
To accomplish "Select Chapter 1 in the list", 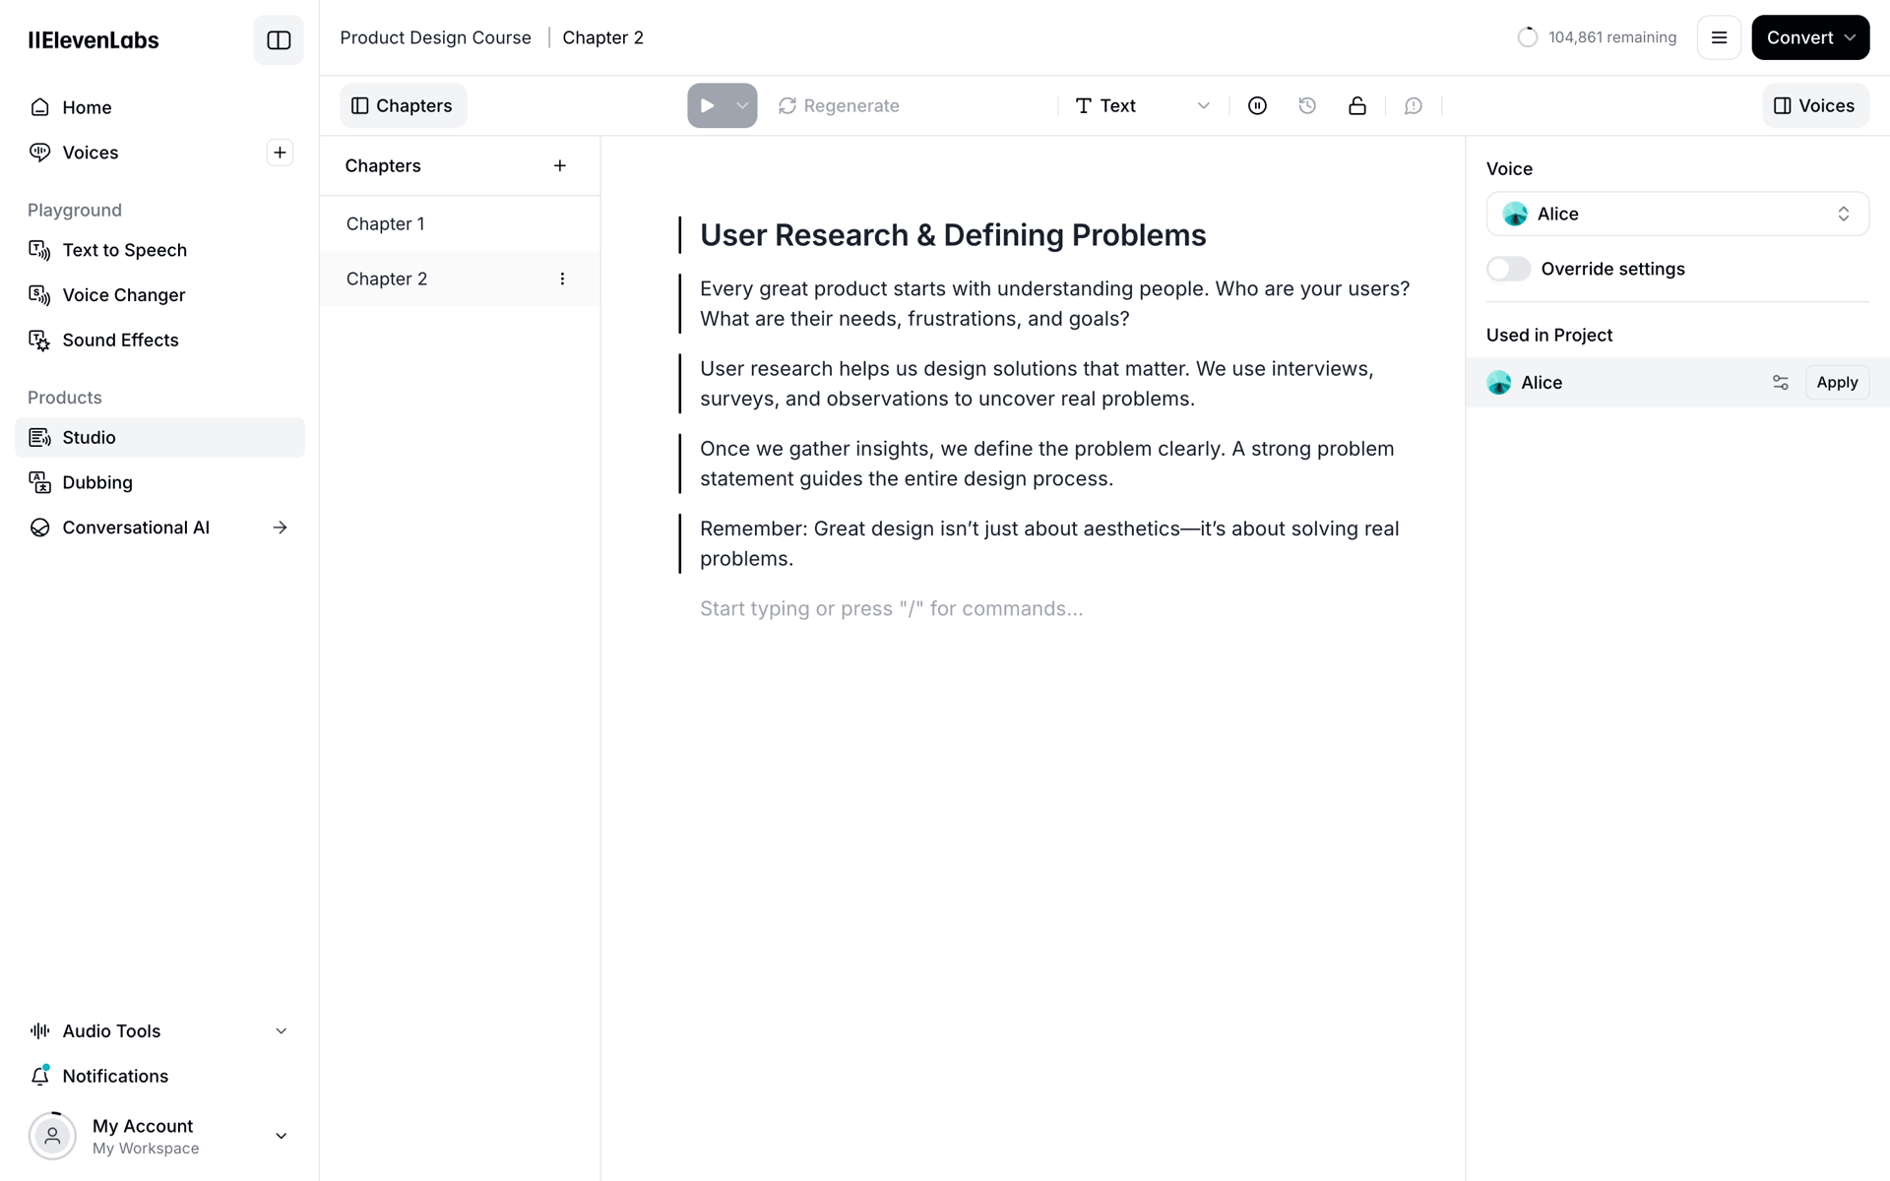I will pos(460,223).
